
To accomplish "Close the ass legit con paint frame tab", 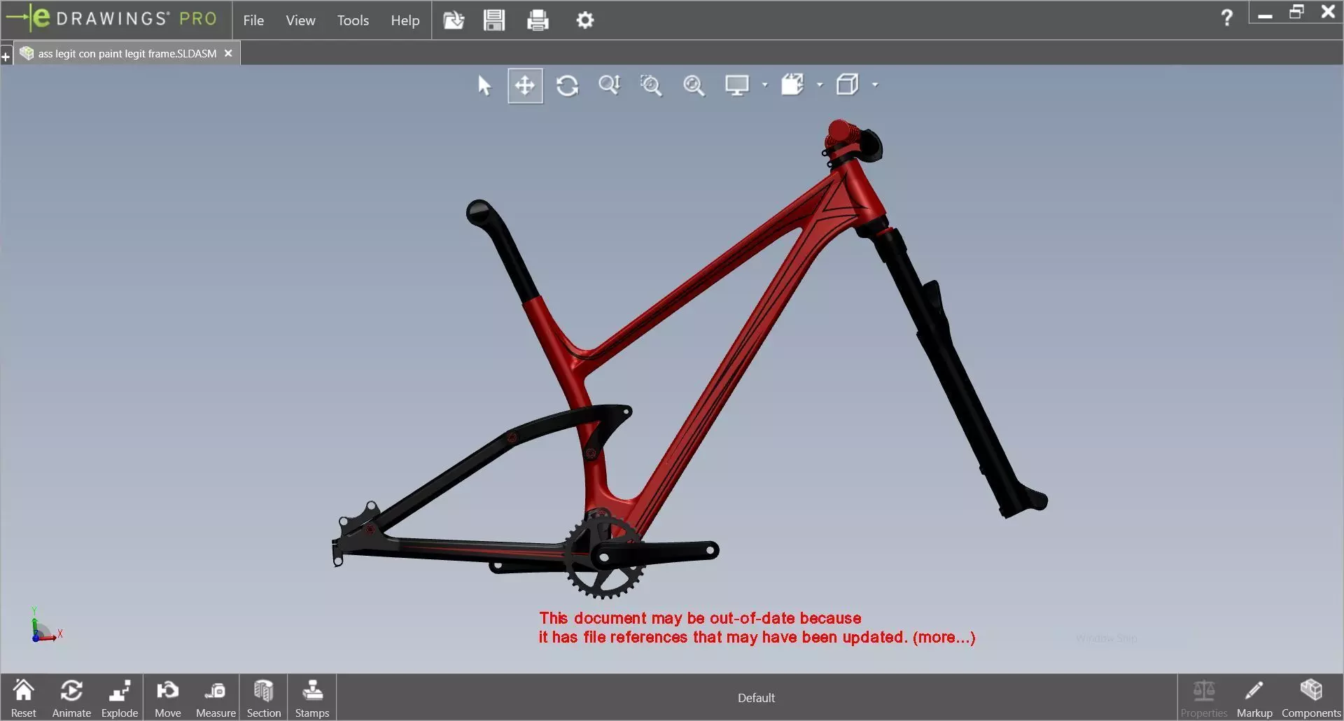I will pos(228,53).
